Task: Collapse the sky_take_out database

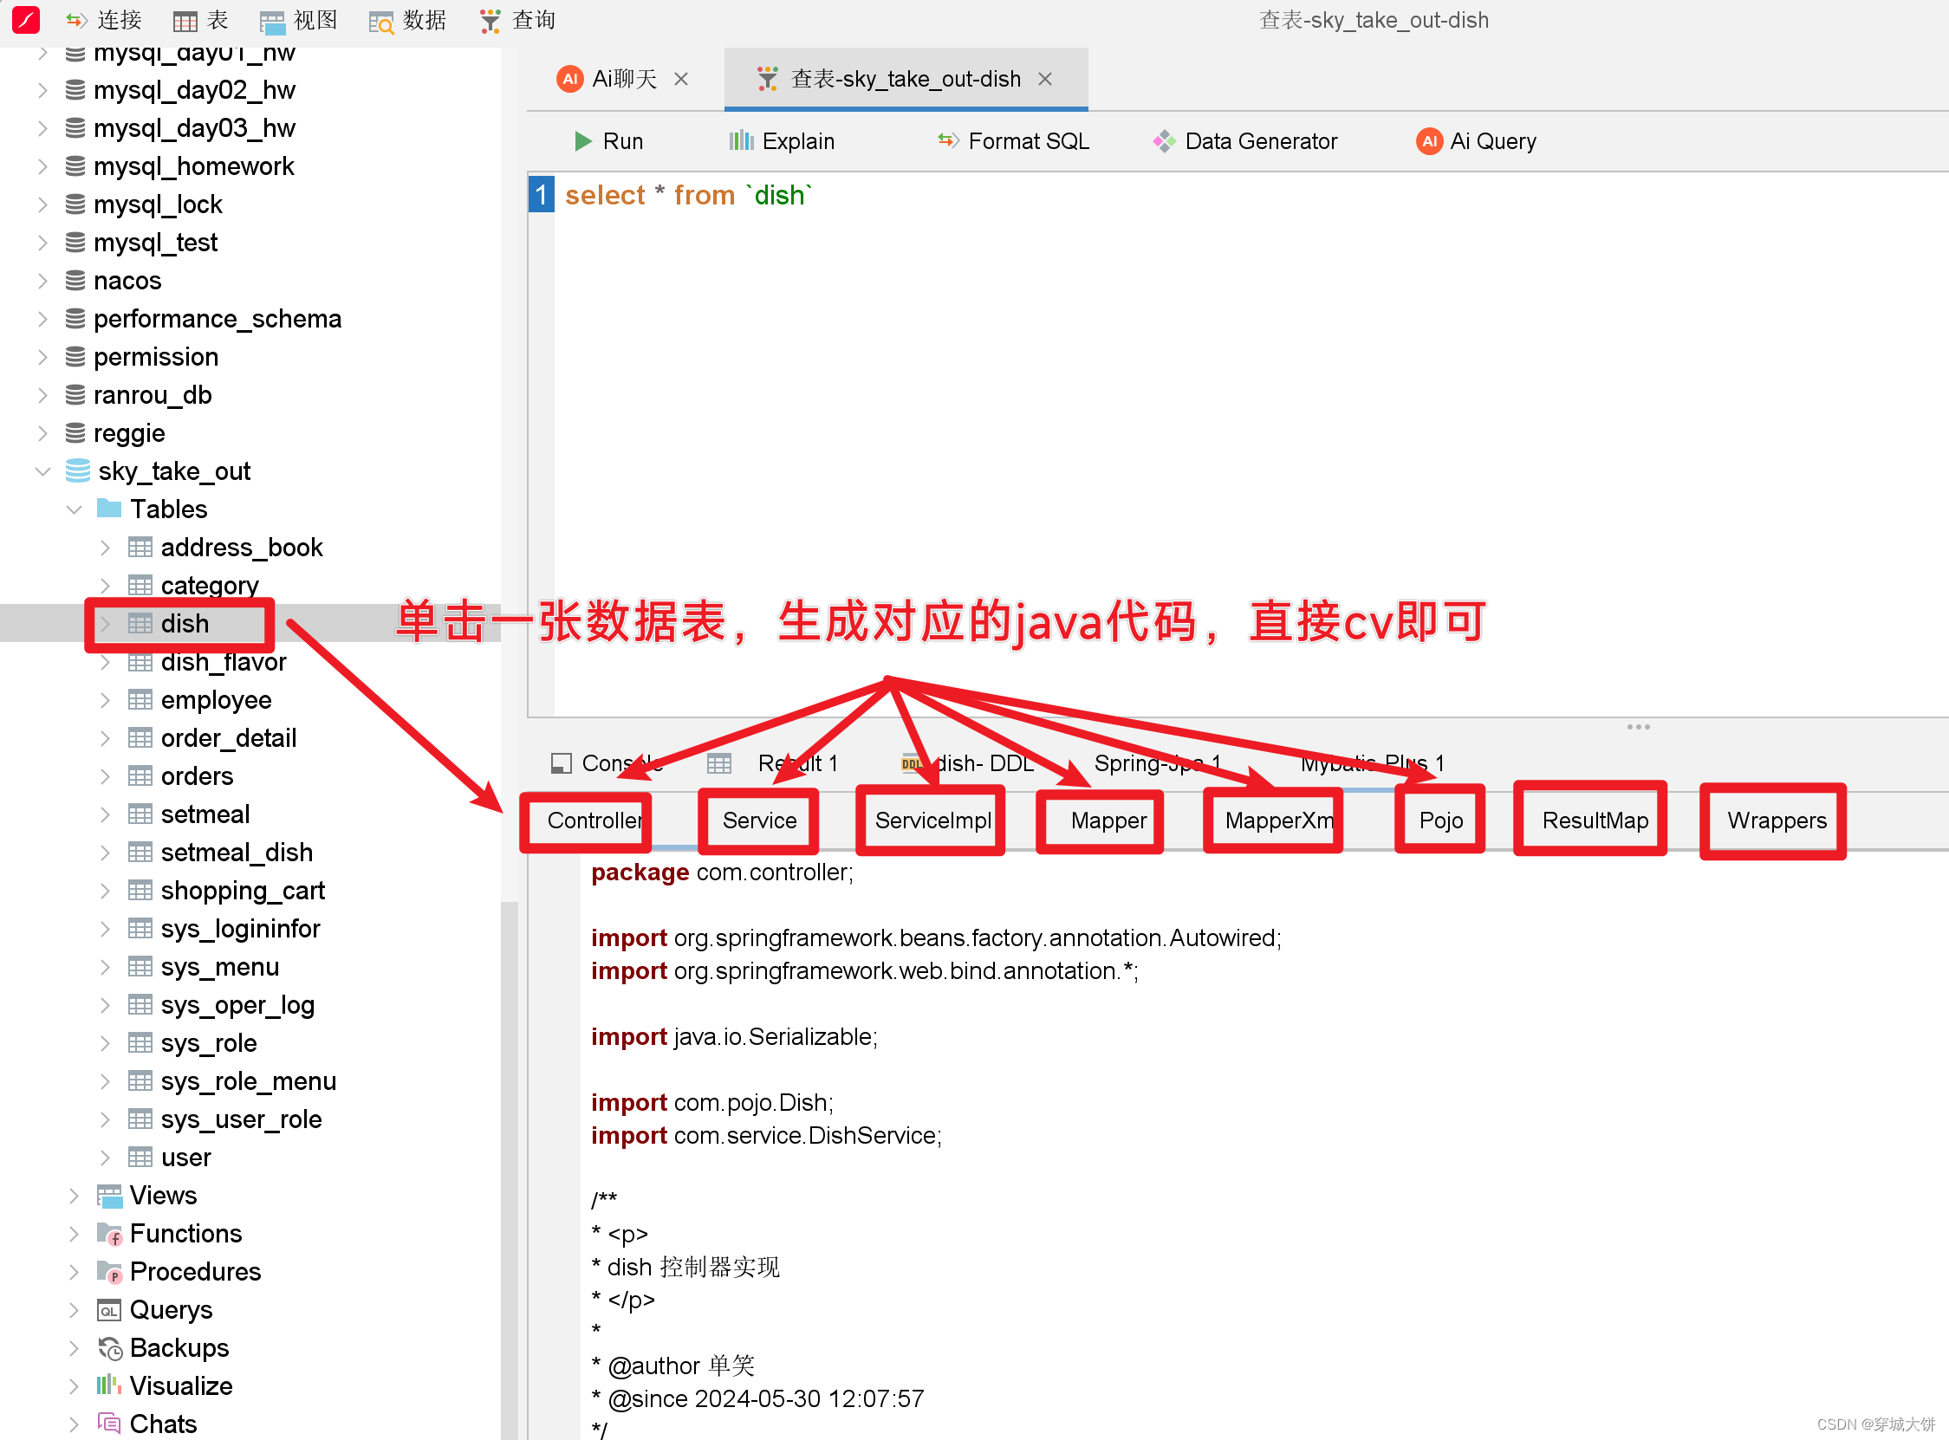Action: click(x=42, y=470)
